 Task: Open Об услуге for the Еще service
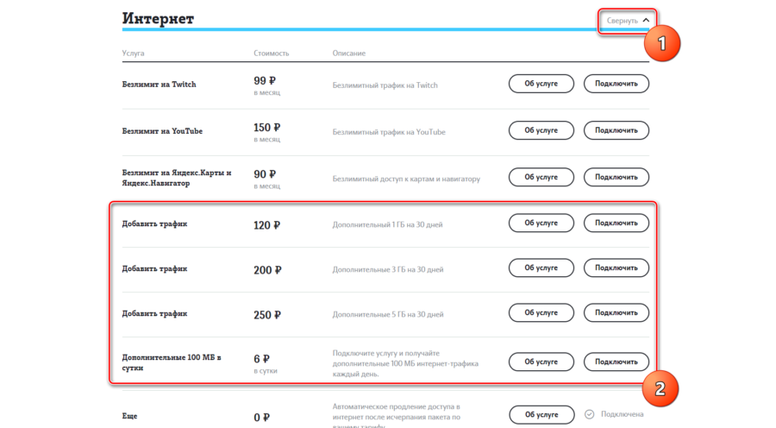tap(541, 414)
